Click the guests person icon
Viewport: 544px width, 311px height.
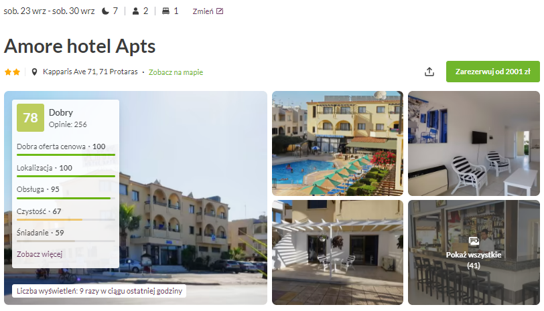pos(135,11)
